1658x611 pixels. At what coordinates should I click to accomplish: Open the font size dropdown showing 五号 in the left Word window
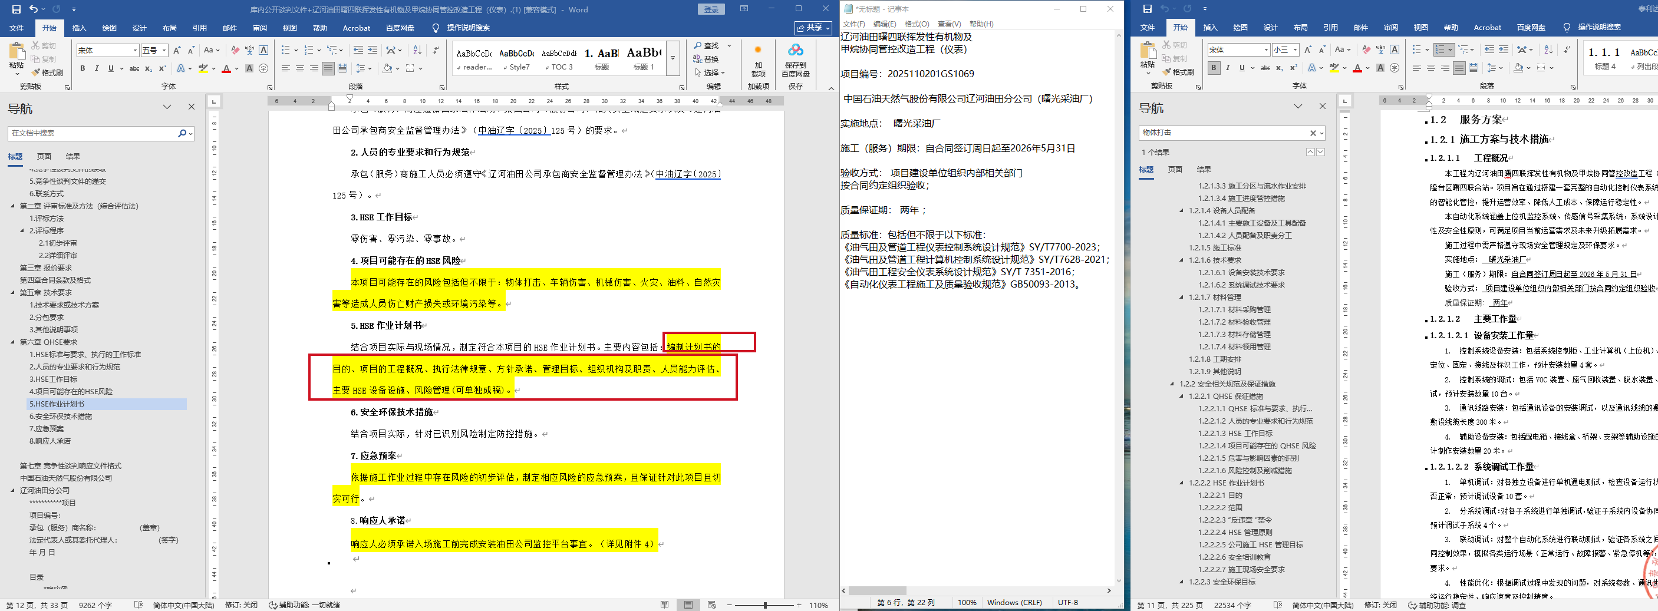(164, 50)
